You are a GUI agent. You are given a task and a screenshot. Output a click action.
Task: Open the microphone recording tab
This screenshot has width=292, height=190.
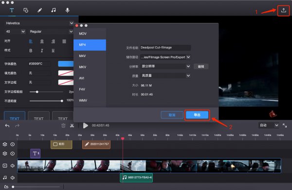tap(68, 10)
